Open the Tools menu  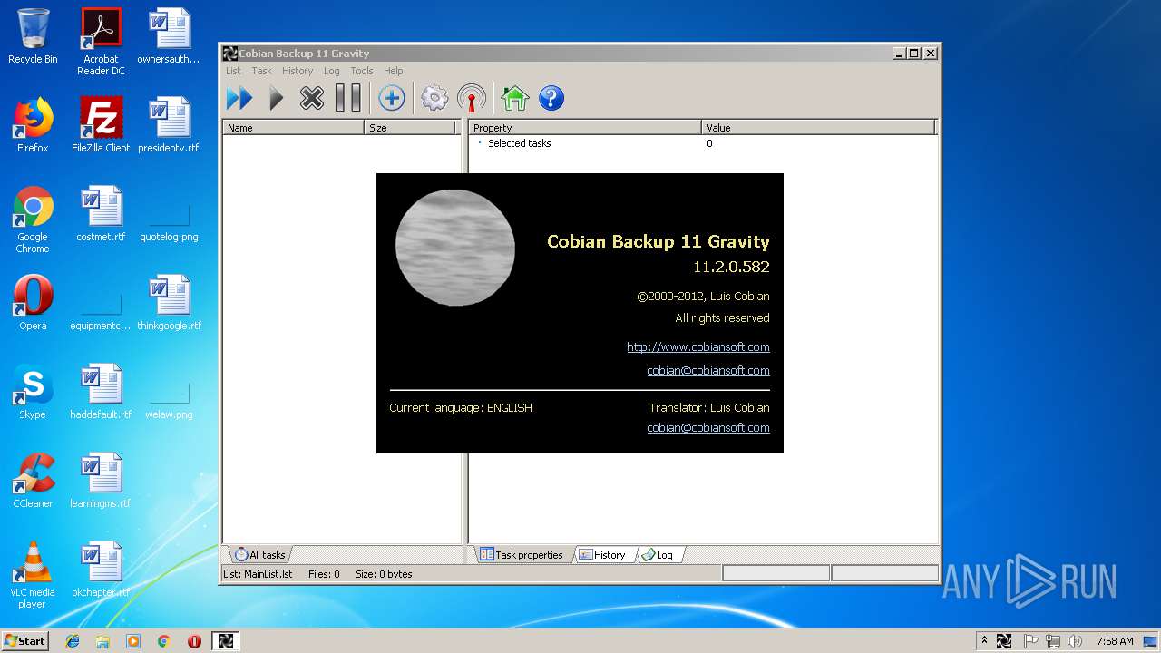pyautogui.click(x=362, y=71)
